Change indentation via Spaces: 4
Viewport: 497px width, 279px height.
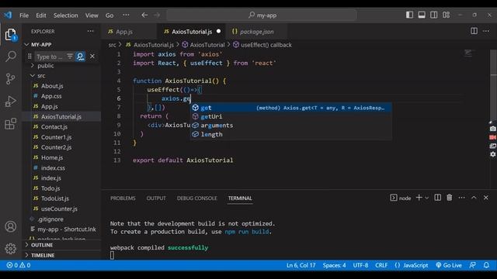334,265
